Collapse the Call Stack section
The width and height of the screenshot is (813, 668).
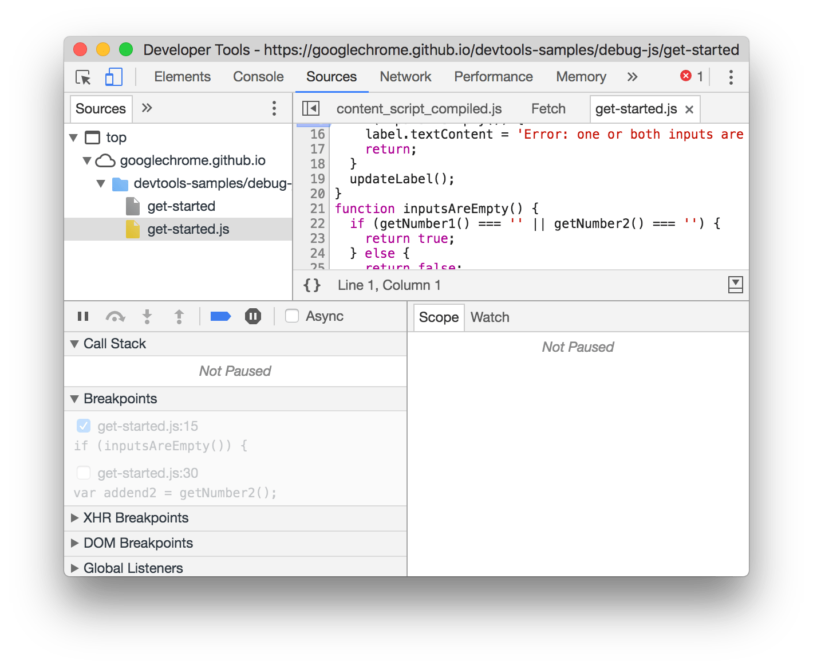point(74,344)
